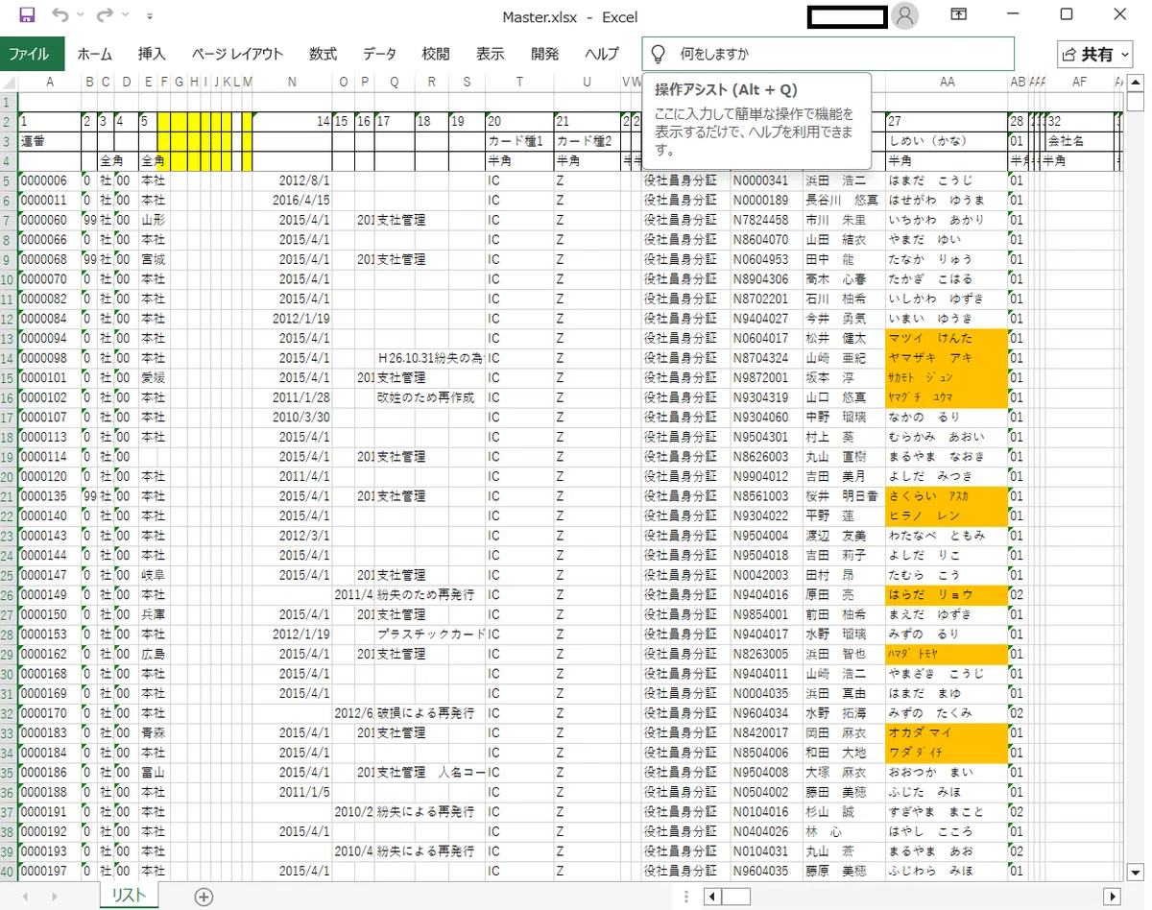Click vertical scrollbar up arrow
This screenshot has width=1152, height=910.
point(1136,83)
